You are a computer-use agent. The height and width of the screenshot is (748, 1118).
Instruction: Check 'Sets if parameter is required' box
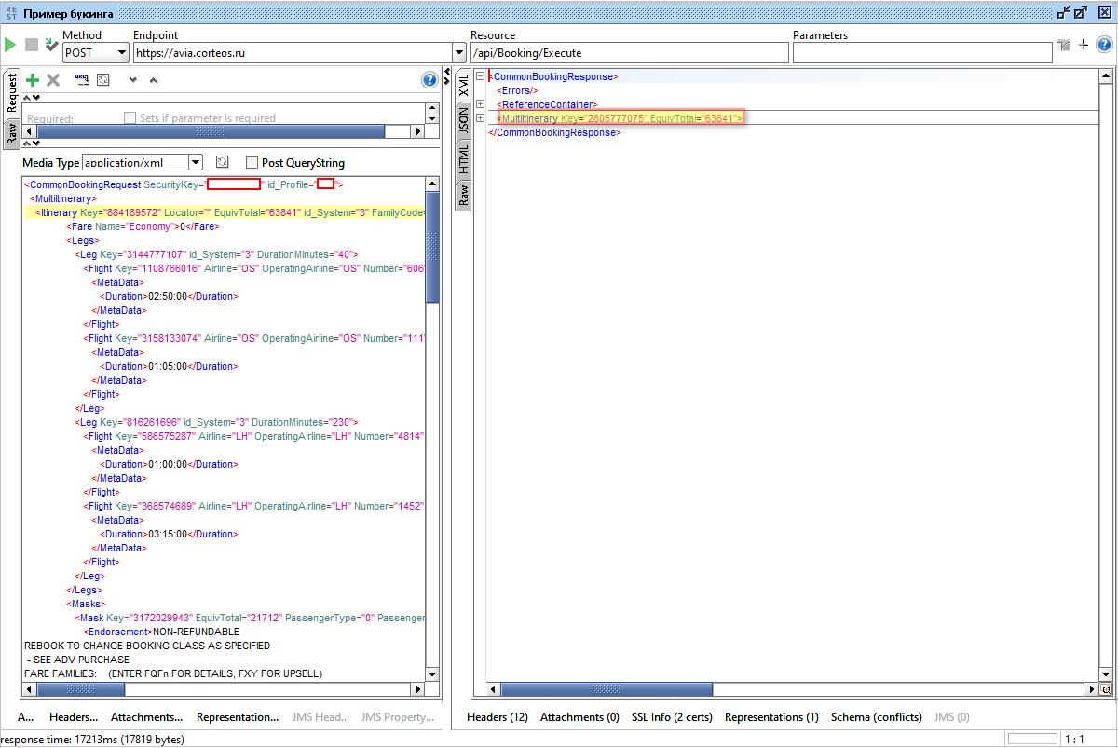click(130, 118)
